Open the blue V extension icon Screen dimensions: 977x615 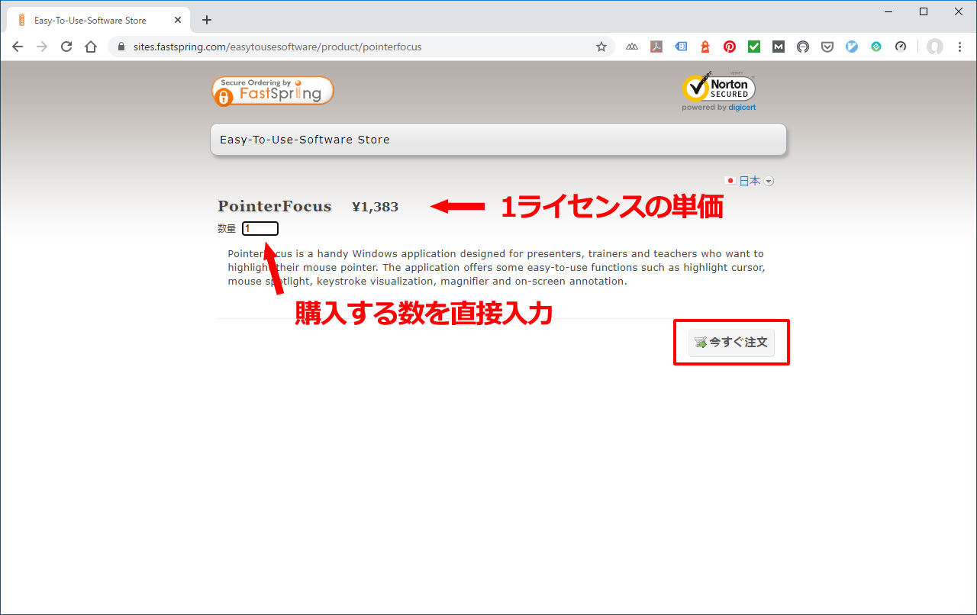tap(852, 47)
